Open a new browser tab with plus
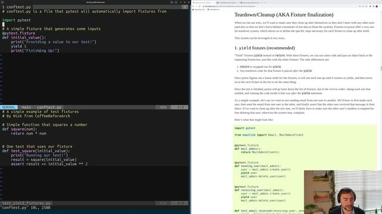Viewport: 382px width, 214px height. [265, 2]
